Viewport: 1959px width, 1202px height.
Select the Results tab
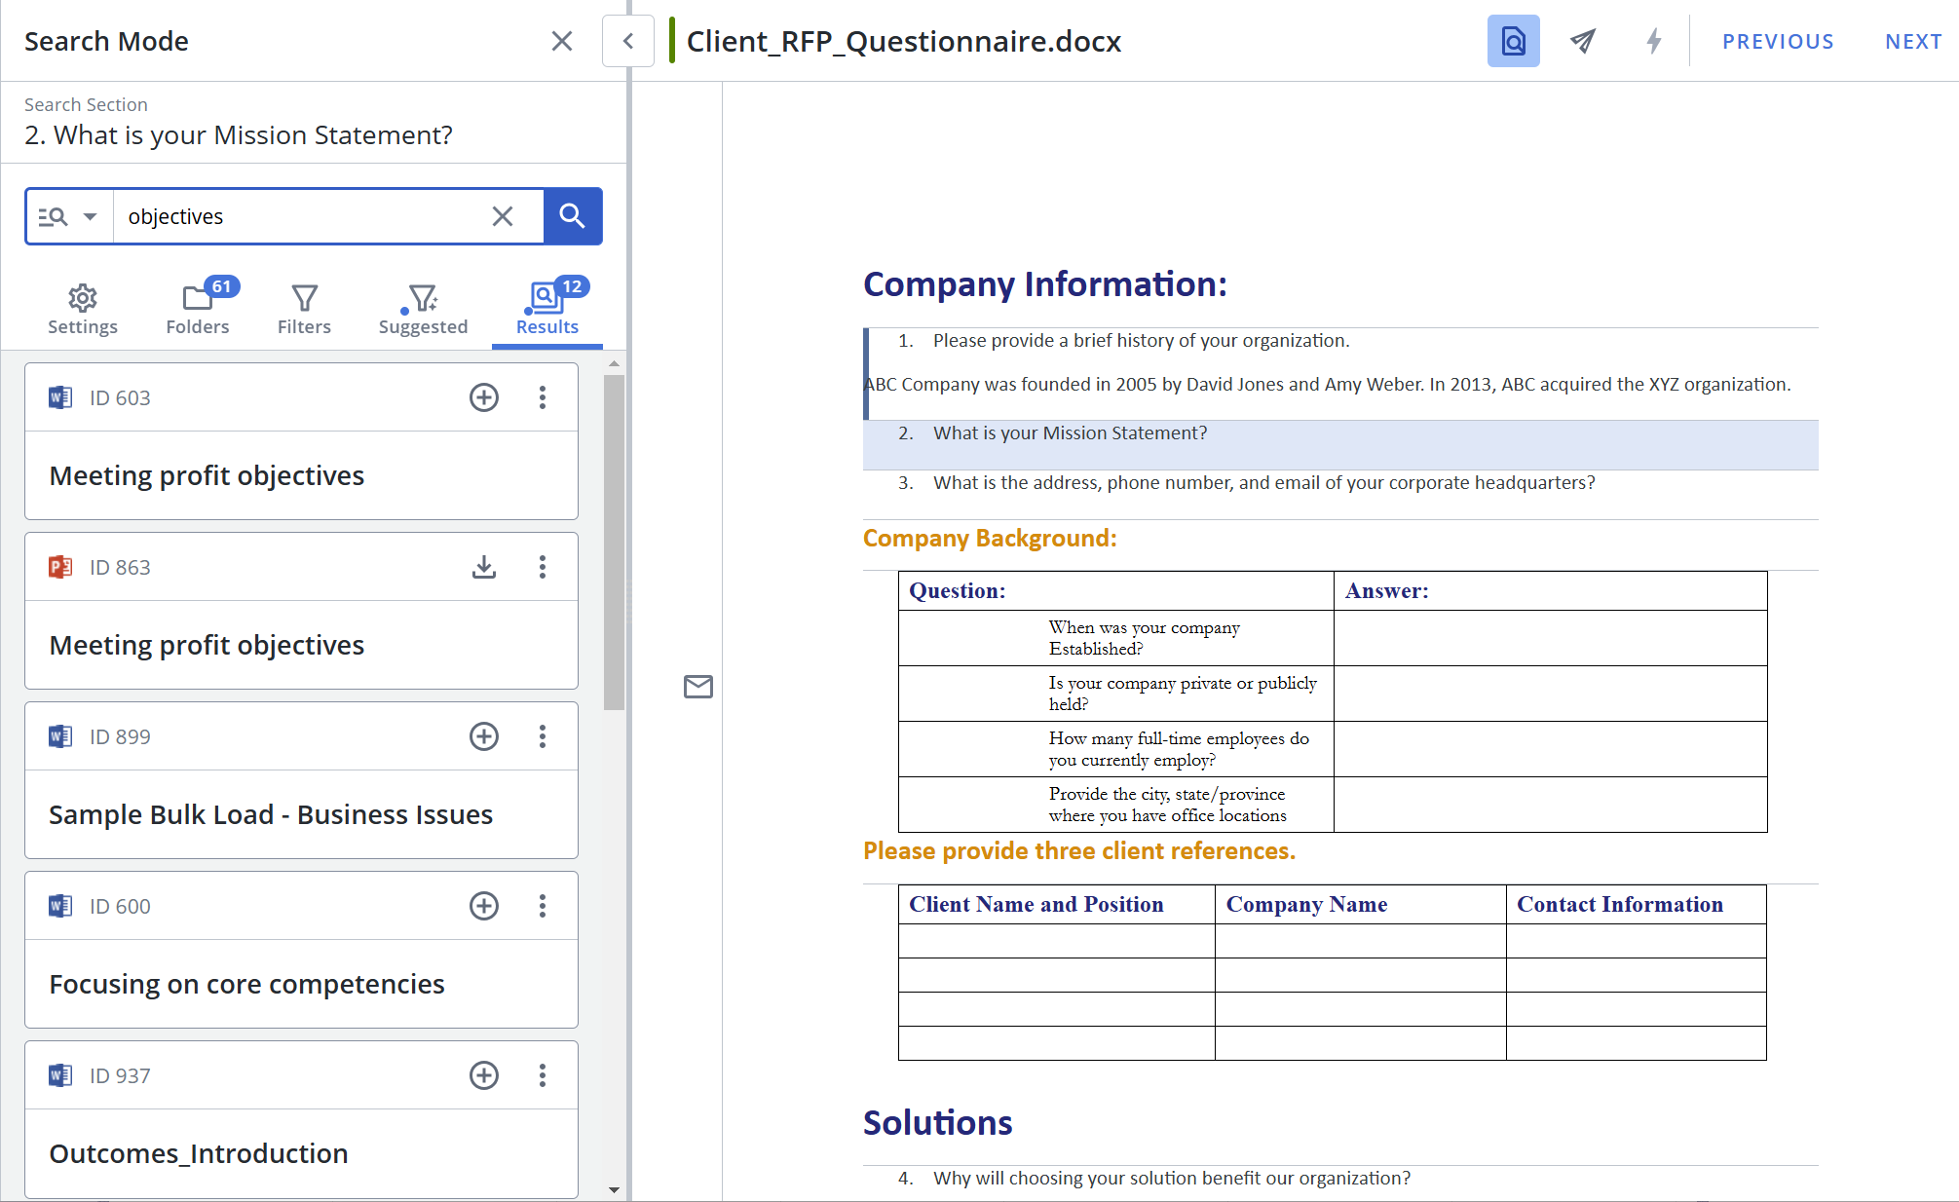(x=547, y=311)
